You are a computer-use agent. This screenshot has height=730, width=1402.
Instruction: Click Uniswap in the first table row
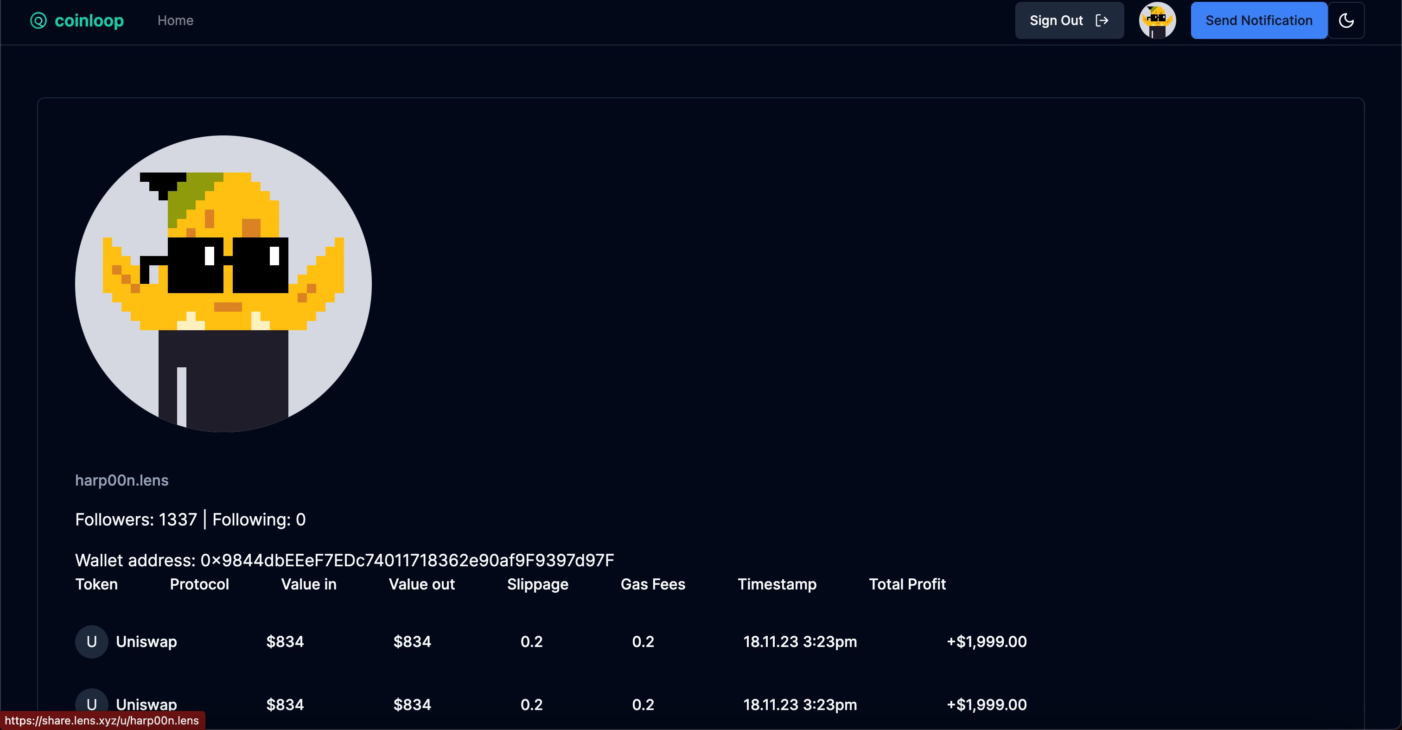coord(147,642)
